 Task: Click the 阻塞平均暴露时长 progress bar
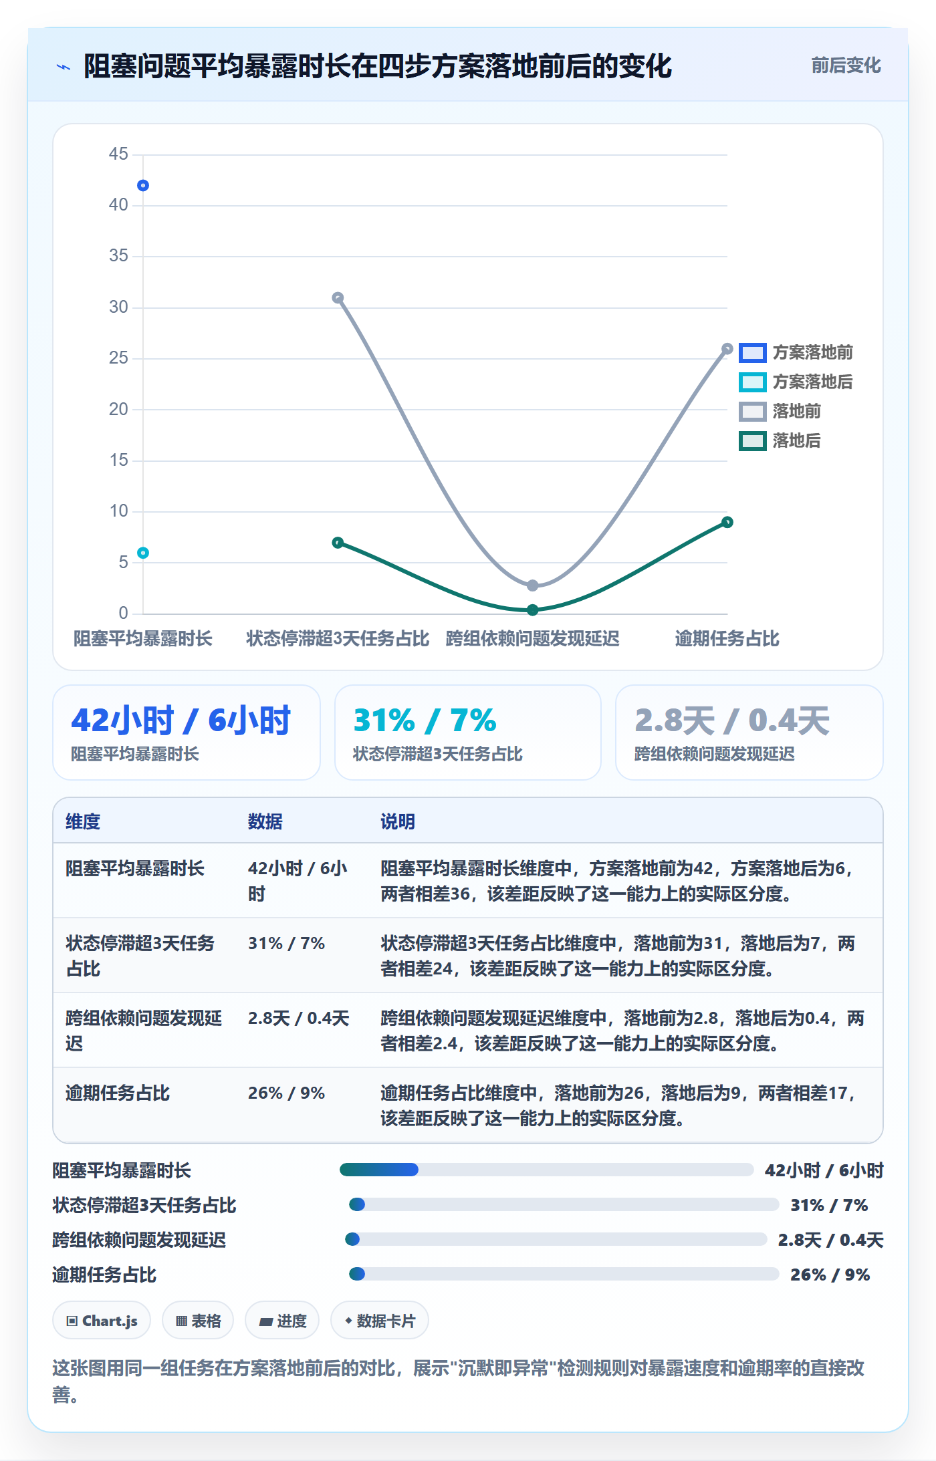(x=547, y=1170)
